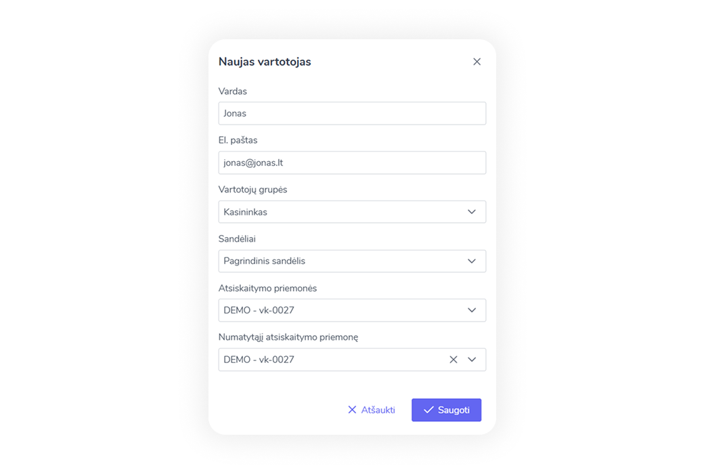Click the Sandėliai label text
Screen dimensions: 704x474
pos(237,239)
